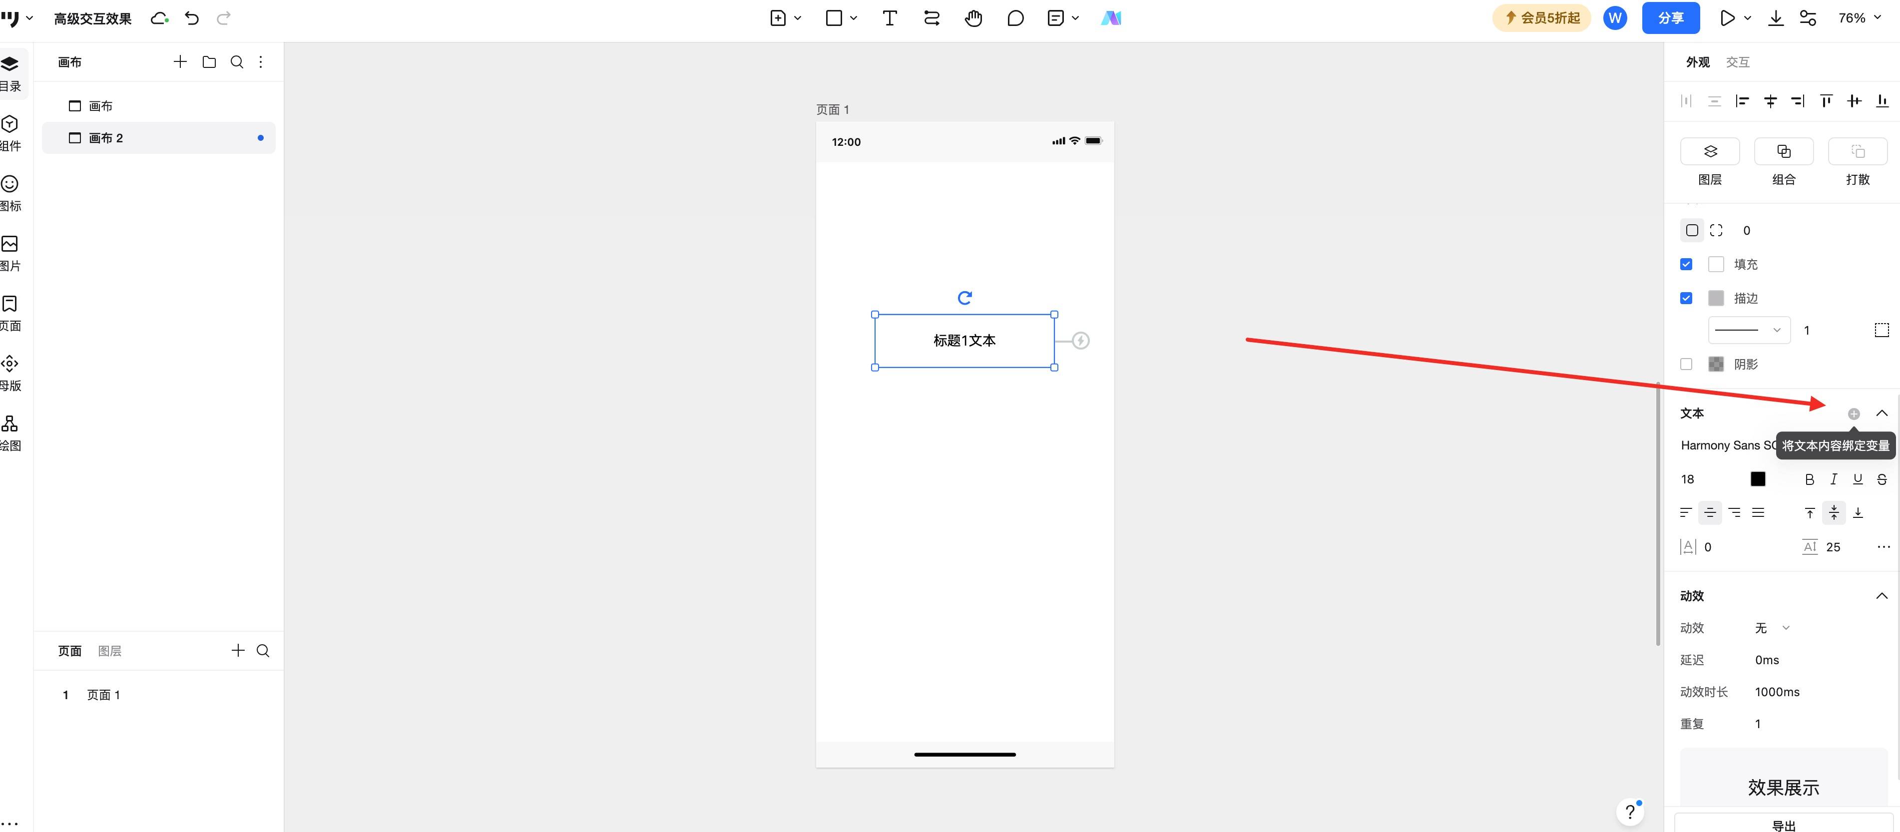Click the bind text variable plus icon
The height and width of the screenshot is (832, 1900).
point(1854,414)
